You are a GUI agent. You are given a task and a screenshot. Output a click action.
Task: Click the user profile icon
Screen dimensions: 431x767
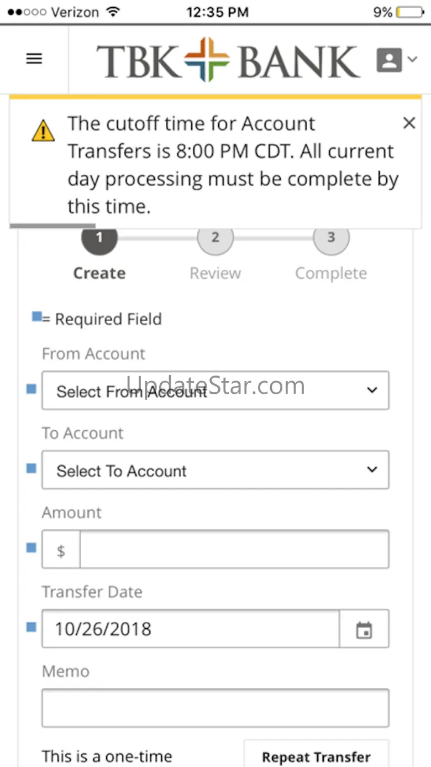[x=389, y=59]
